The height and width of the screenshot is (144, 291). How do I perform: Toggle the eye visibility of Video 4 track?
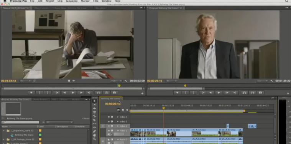coord(109,117)
